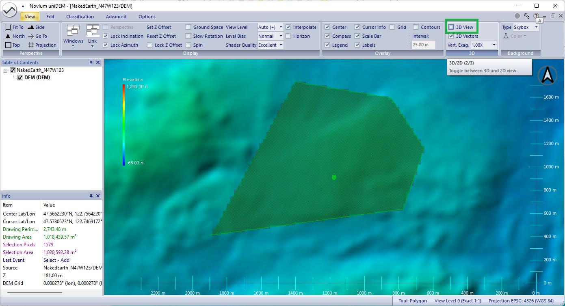
Task: Uncheck the NakedEarth_N47W123 layer checkbox
Action: click(13, 70)
